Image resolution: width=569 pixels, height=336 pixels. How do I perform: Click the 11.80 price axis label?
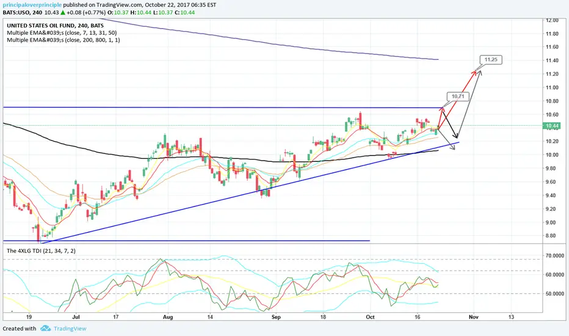coord(552,34)
